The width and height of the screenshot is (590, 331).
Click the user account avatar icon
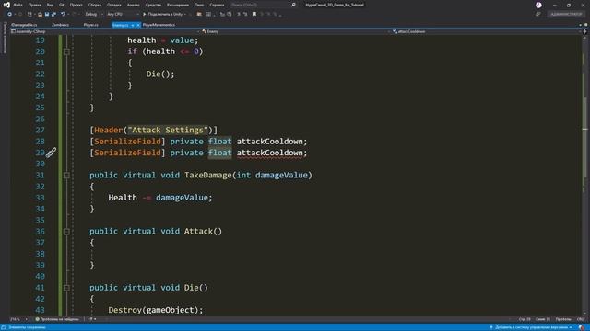[538, 5]
